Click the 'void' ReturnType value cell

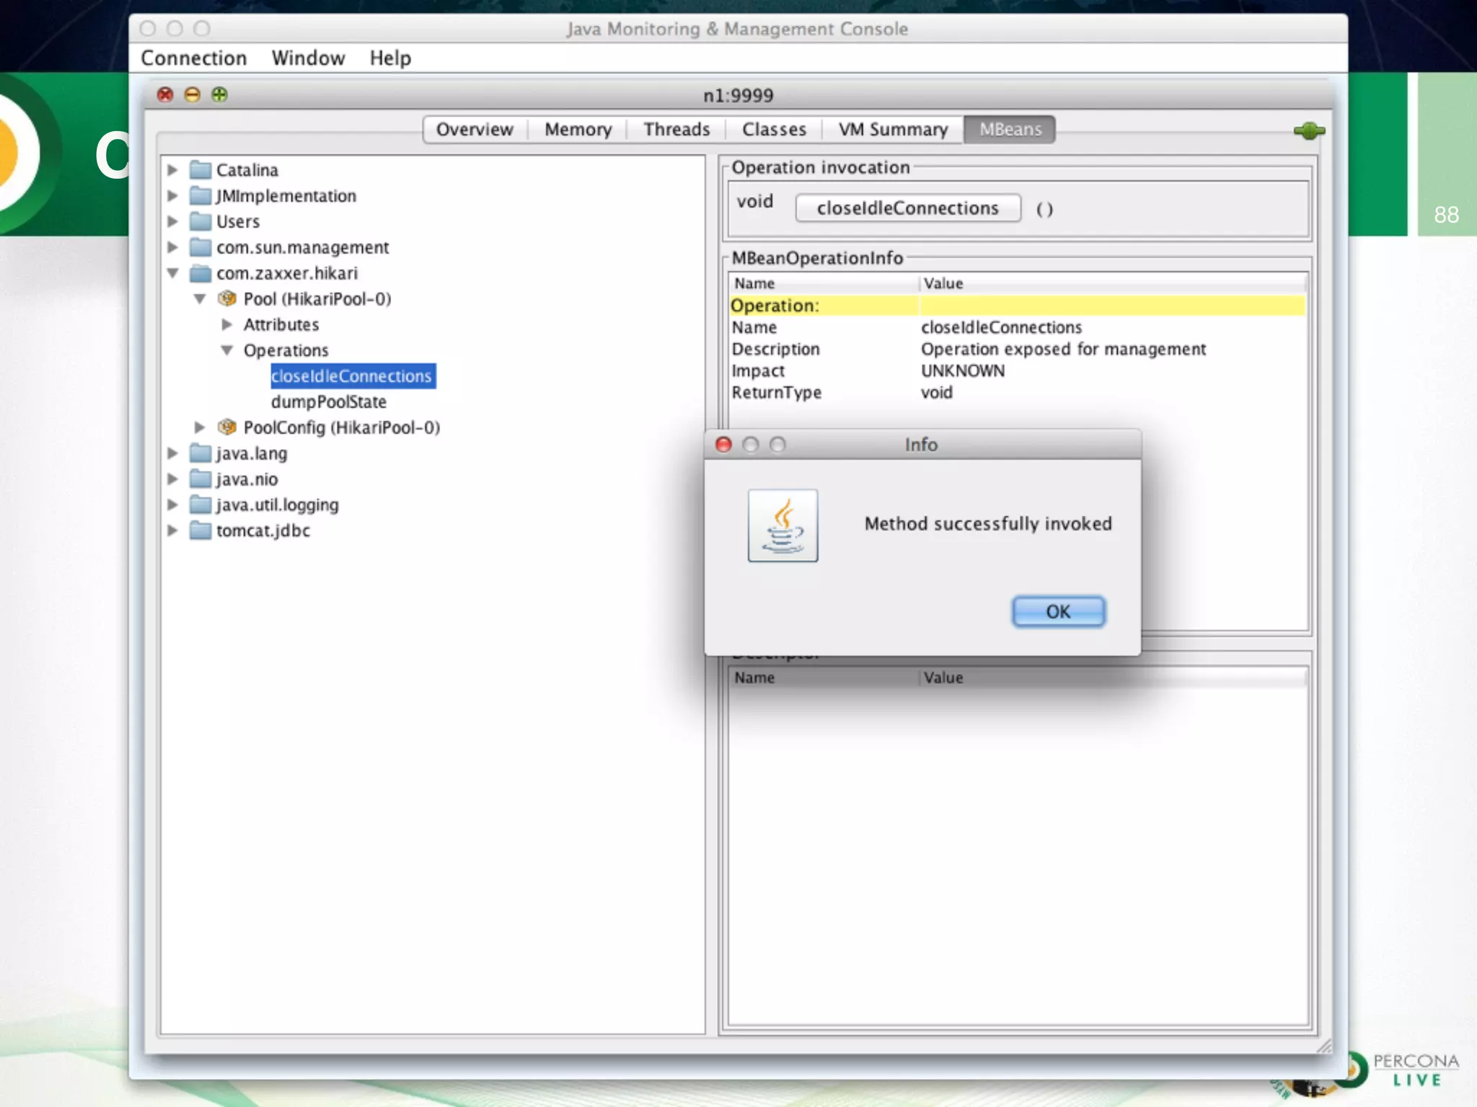point(937,393)
